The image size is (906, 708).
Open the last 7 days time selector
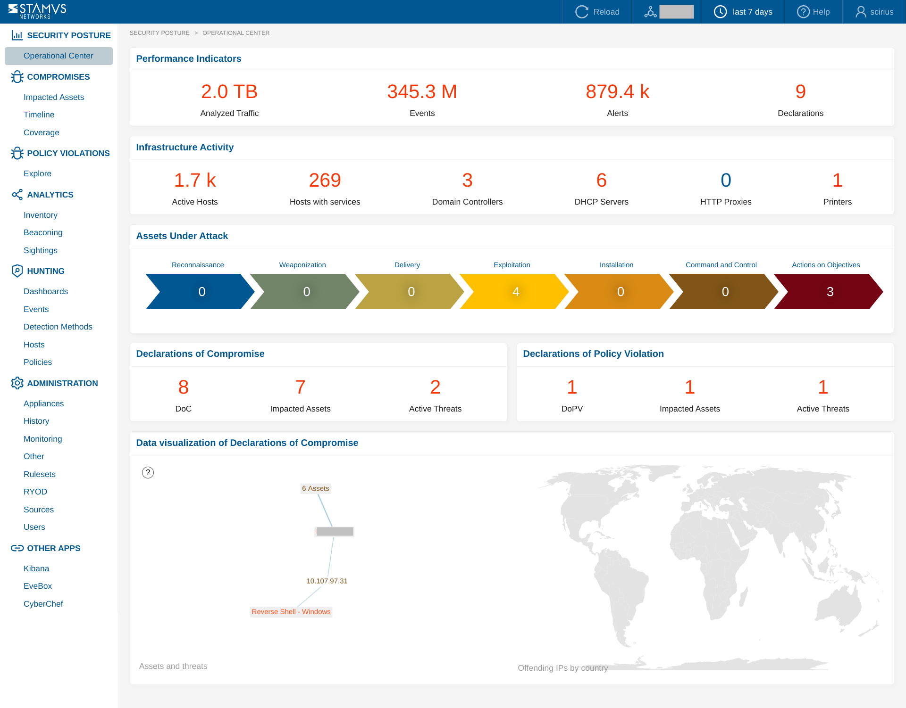(x=752, y=12)
